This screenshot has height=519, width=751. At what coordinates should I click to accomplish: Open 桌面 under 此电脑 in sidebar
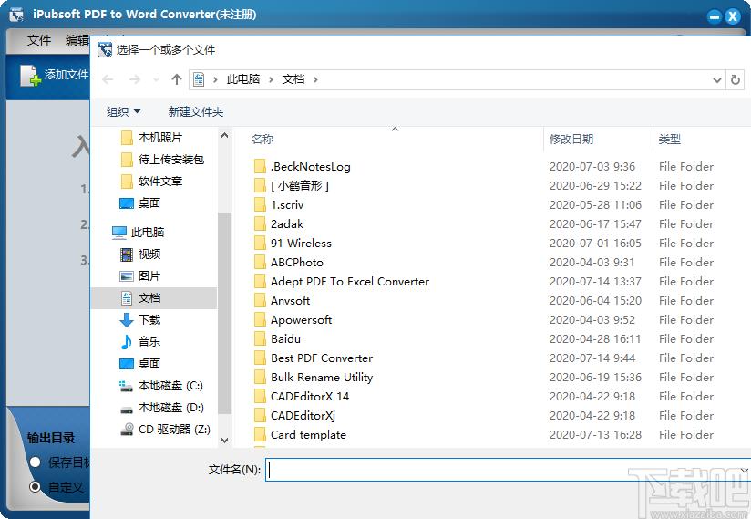(x=139, y=364)
